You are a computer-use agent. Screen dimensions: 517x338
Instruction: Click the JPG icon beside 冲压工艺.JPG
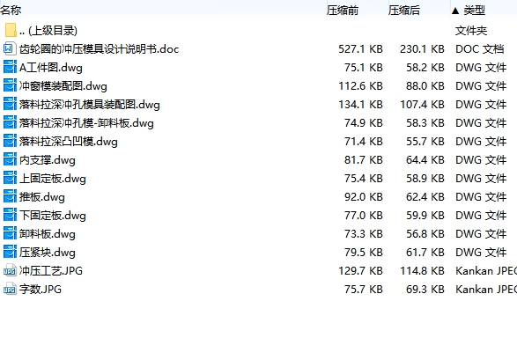tap(10, 270)
